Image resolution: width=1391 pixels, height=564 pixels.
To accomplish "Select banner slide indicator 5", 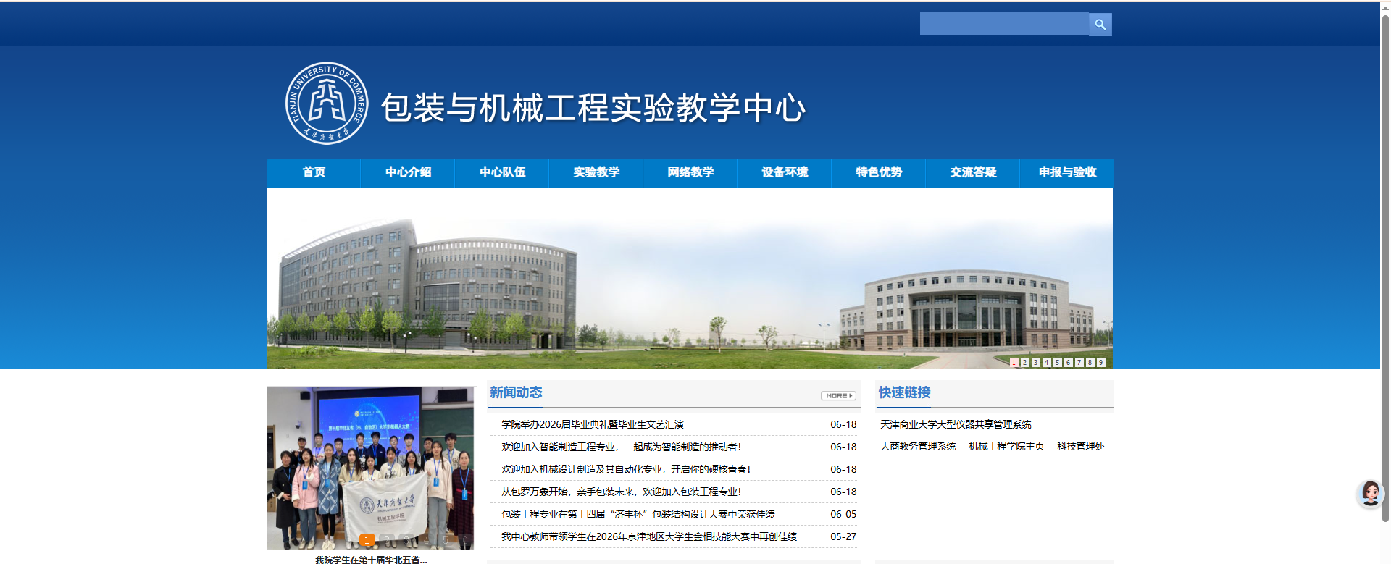I will pos(1057,363).
